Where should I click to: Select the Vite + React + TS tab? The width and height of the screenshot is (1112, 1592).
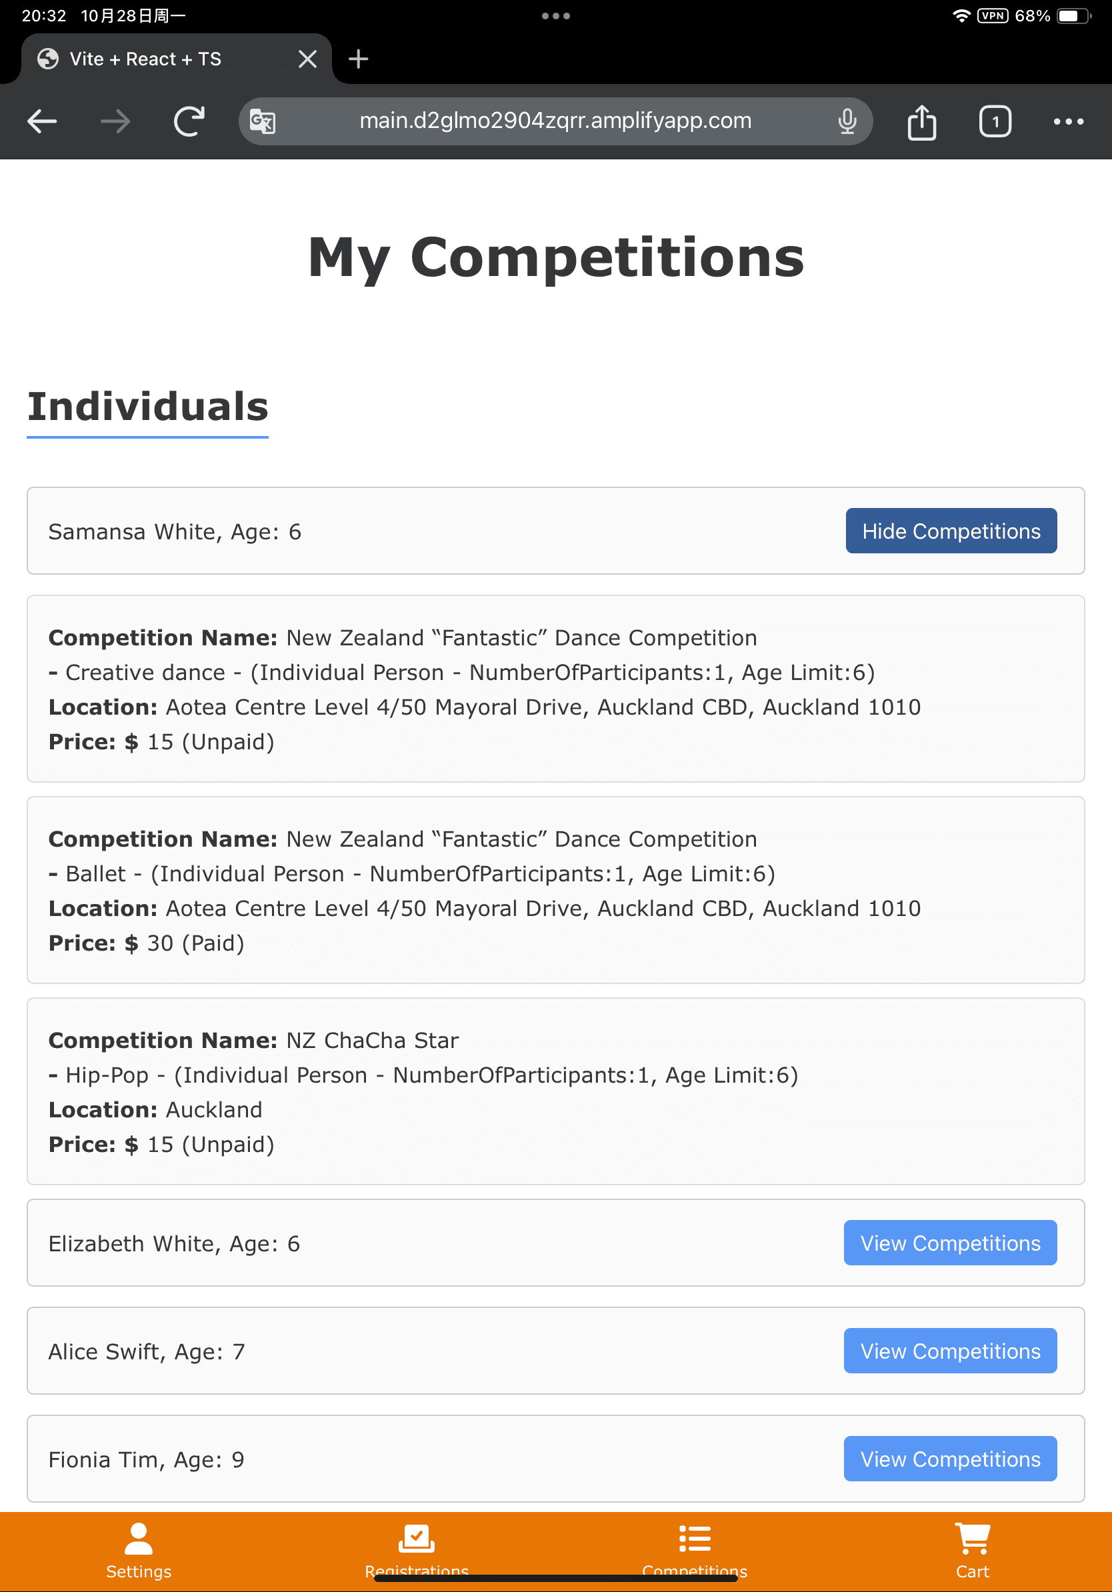click(x=145, y=59)
